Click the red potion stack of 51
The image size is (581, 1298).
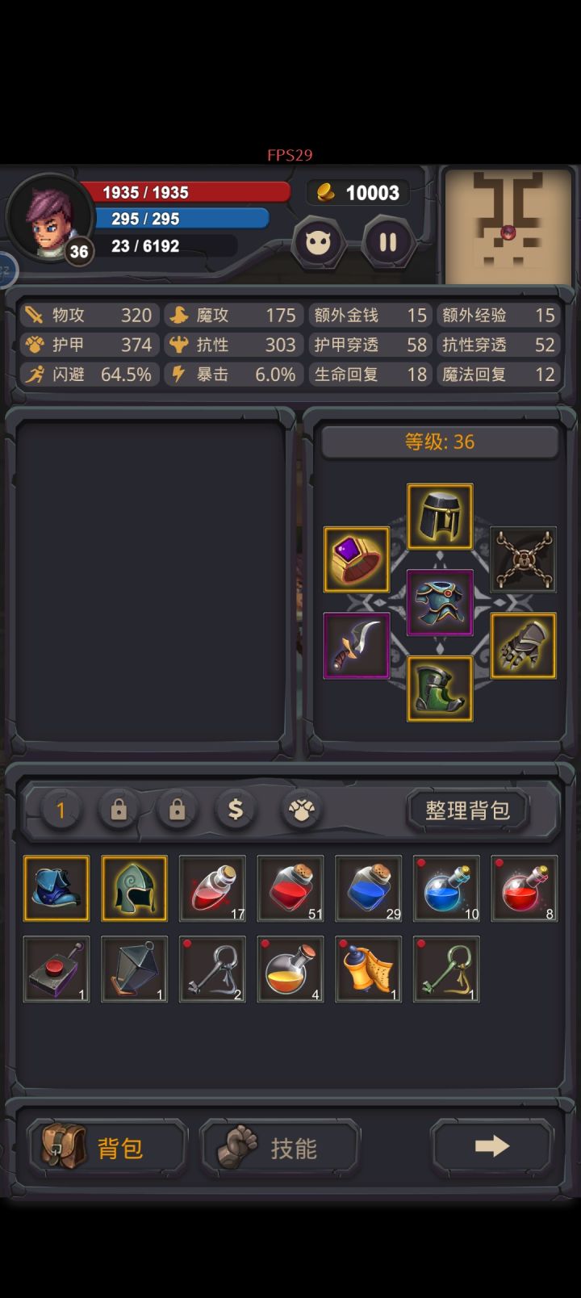(x=290, y=888)
